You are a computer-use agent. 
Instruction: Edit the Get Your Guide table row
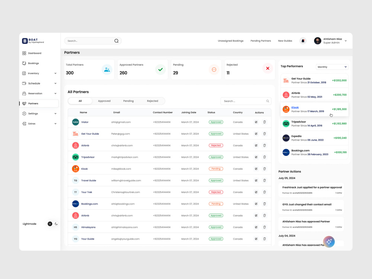coord(256,134)
